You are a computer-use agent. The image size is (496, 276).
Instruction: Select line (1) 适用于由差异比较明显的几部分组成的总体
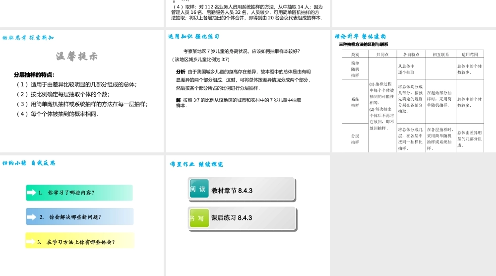(76, 84)
